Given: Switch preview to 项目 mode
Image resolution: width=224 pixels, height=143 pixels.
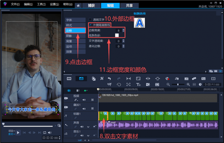Looking at the screenshot, I should coord(12,131).
